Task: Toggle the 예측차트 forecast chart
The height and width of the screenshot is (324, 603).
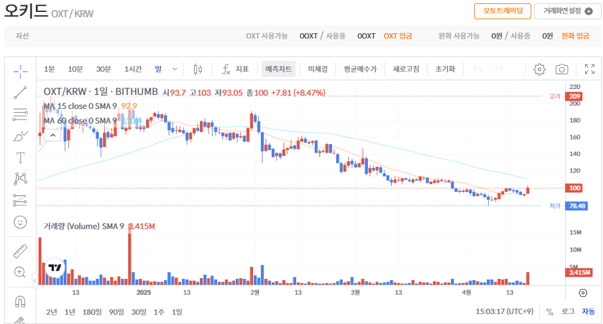Action: 278,69
